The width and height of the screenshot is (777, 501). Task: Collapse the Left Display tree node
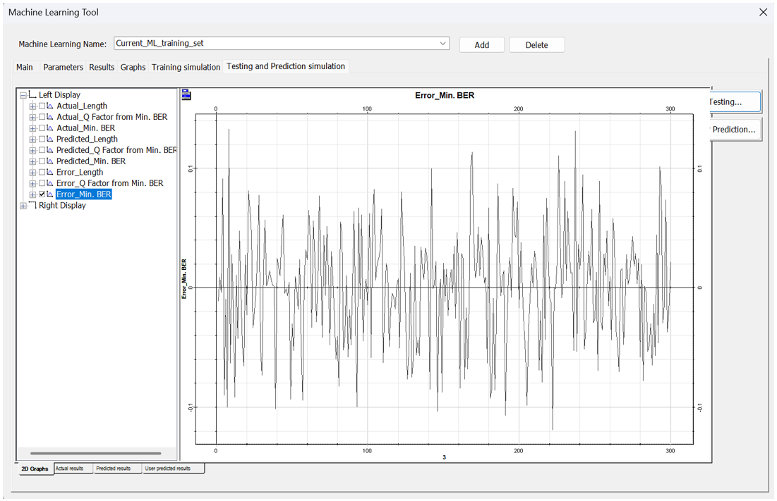point(23,95)
